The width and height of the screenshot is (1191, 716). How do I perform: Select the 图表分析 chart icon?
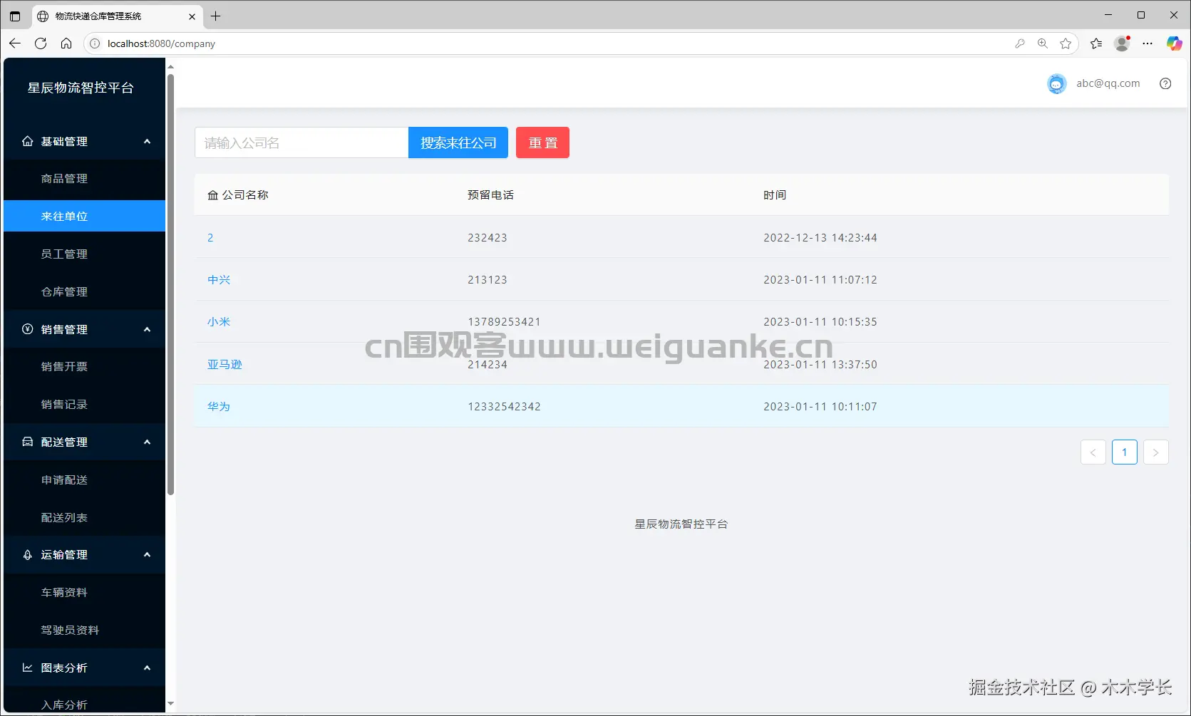(27, 668)
